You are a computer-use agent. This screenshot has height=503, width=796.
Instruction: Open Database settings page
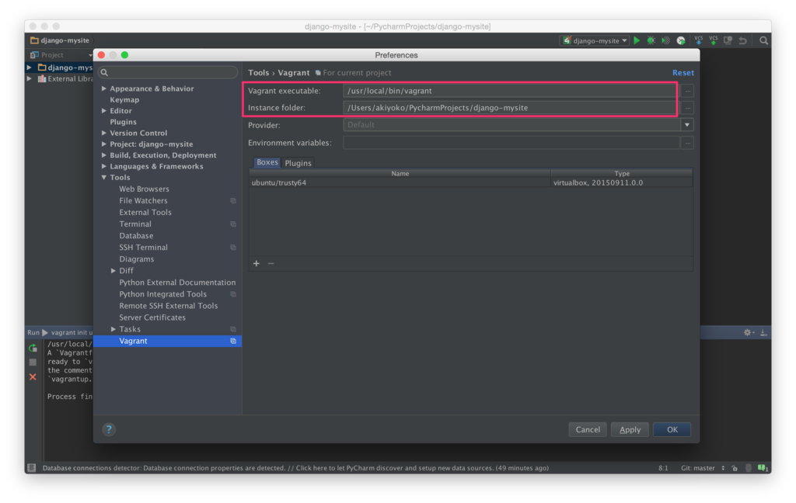tap(136, 236)
